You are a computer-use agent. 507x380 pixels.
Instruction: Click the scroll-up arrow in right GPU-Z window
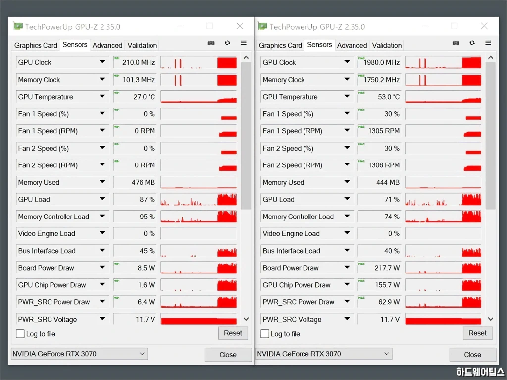[x=491, y=58]
